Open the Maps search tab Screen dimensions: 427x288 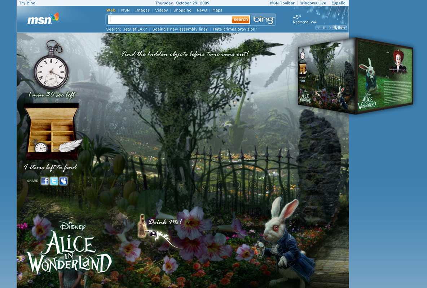pyautogui.click(x=217, y=10)
